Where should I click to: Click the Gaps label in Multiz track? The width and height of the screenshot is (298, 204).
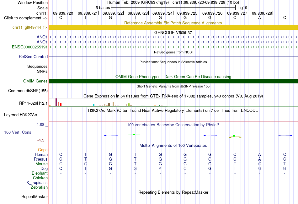[x=43, y=150]
